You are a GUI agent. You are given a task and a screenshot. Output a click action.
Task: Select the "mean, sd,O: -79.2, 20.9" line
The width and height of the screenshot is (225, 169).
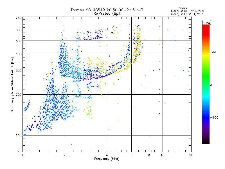187,11
